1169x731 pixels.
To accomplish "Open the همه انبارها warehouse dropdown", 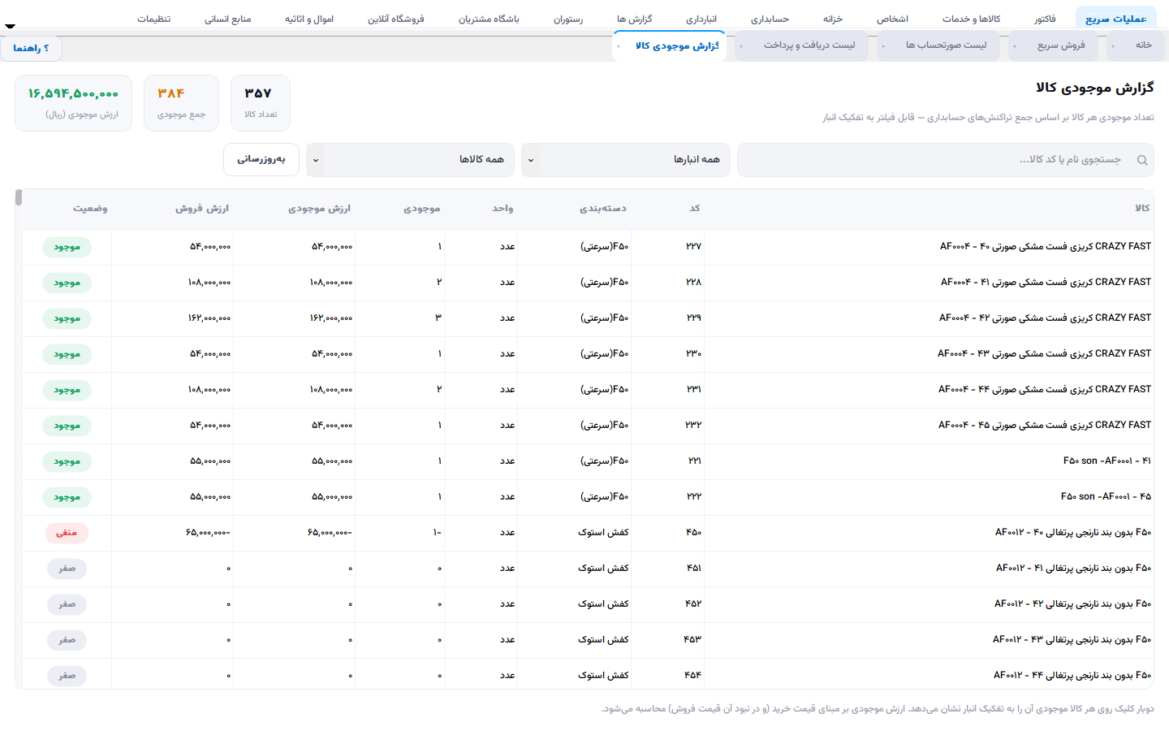I will [626, 160].
